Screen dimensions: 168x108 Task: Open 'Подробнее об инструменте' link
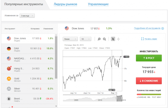(149, 28)
